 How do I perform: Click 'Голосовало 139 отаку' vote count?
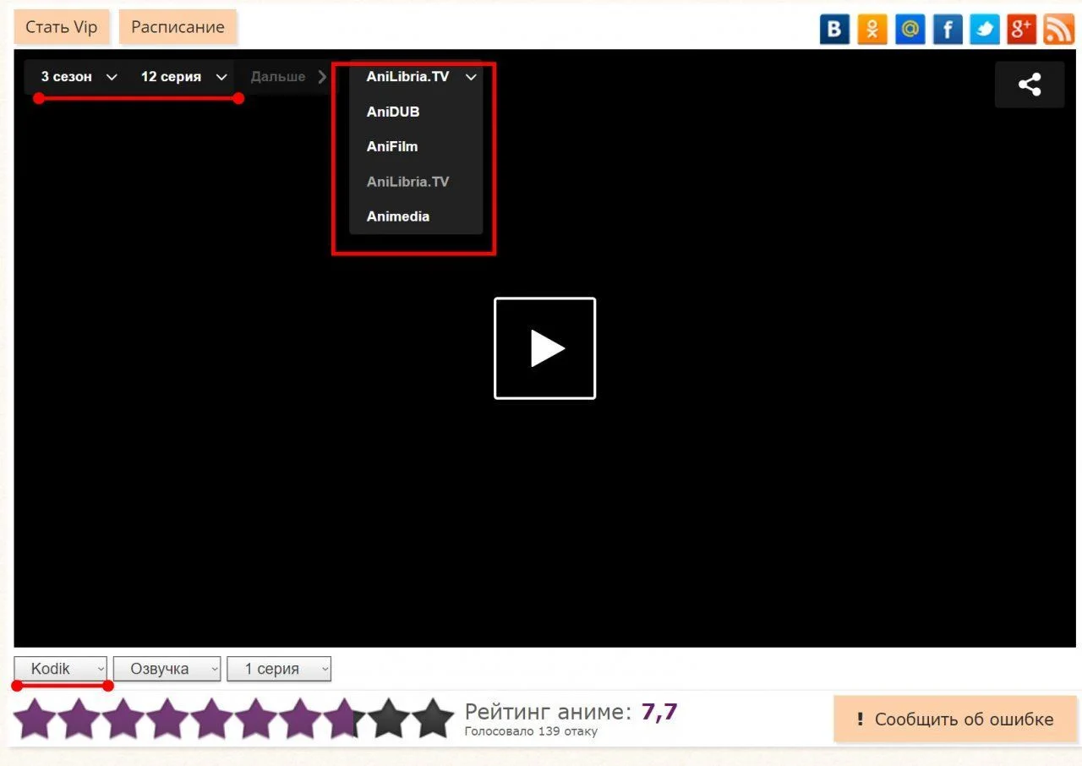(x=531, y=731)
